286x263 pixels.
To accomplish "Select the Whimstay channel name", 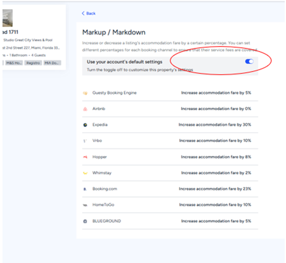I will pos(102,173).
